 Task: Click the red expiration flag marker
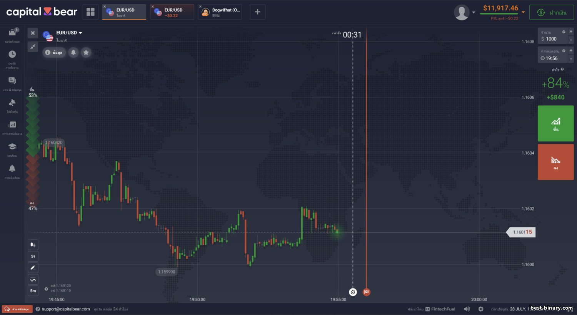367,292
